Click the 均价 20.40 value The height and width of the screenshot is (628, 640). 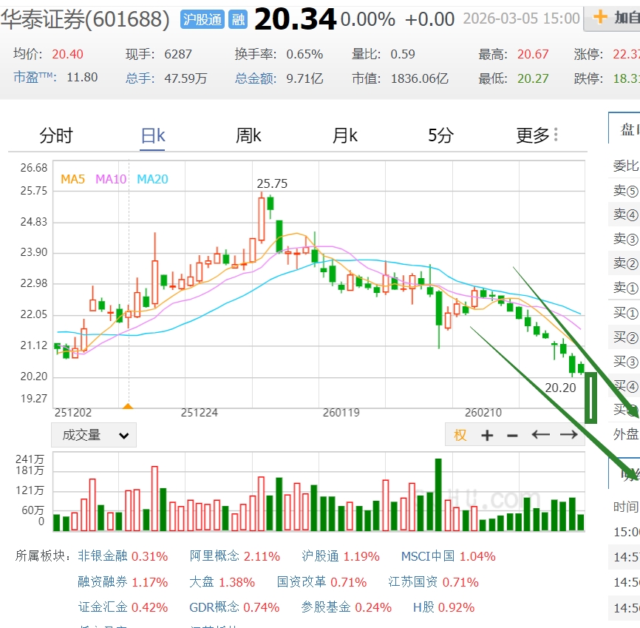point(67,54)
